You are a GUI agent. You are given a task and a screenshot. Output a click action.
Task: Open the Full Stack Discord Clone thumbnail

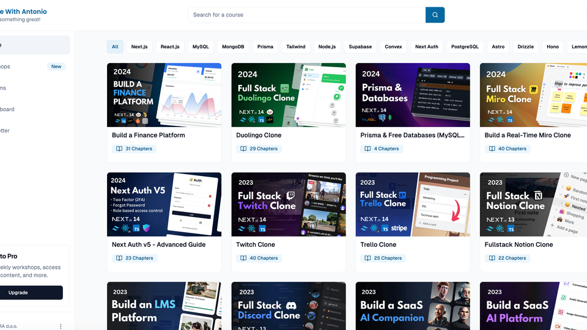point(288,306)
